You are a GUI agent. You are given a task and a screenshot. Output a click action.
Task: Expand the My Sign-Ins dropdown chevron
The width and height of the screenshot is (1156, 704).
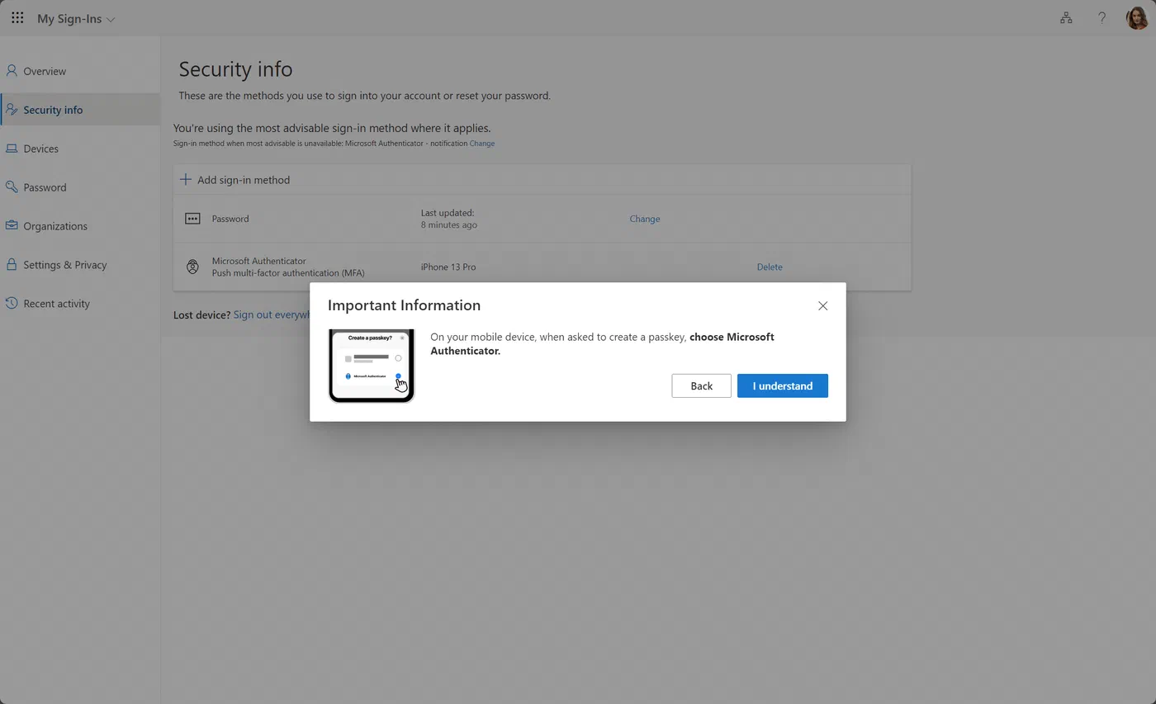[x=111, y=19]
